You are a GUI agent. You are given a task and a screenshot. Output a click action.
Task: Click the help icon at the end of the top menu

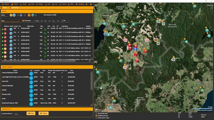pos(91,4)
